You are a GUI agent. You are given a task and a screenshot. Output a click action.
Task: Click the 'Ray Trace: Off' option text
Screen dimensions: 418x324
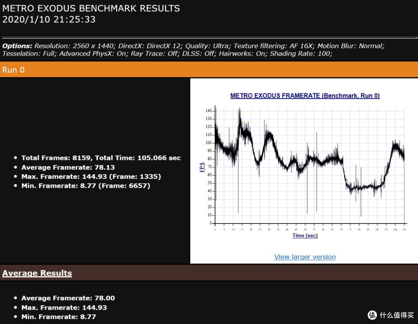(154, 53)
